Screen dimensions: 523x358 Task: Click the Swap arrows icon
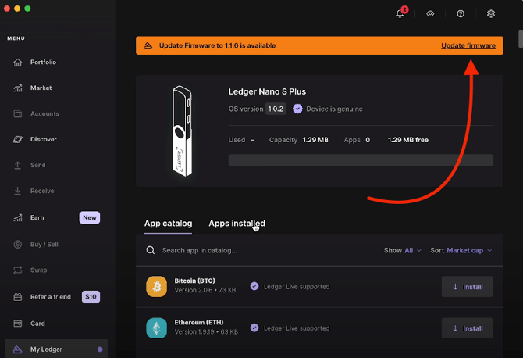coord(18,270)
